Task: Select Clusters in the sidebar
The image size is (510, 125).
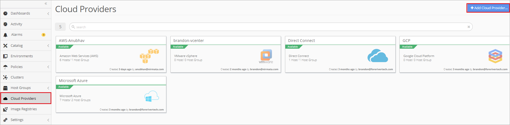Action: pos(26,77)
